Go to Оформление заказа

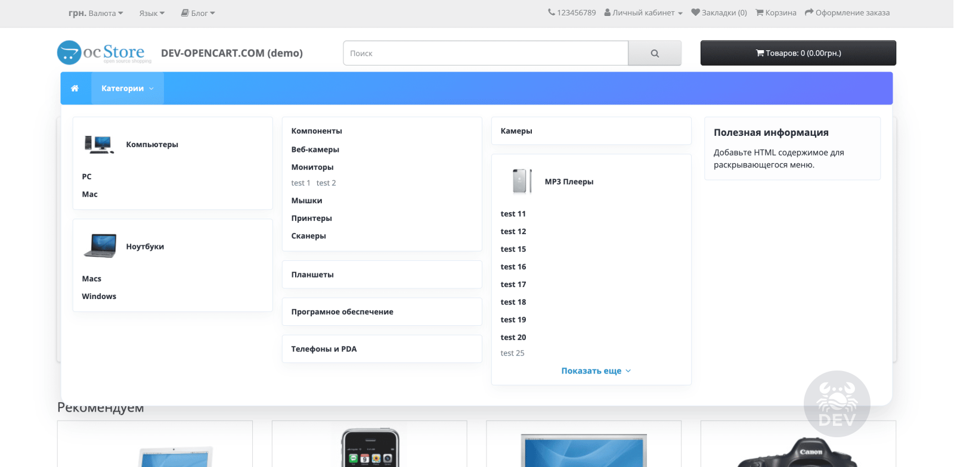[x=847, y=13]
